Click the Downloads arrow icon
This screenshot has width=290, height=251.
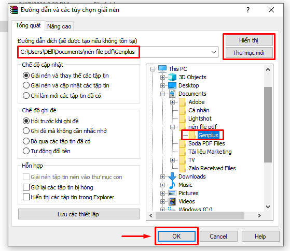point(172,176)
